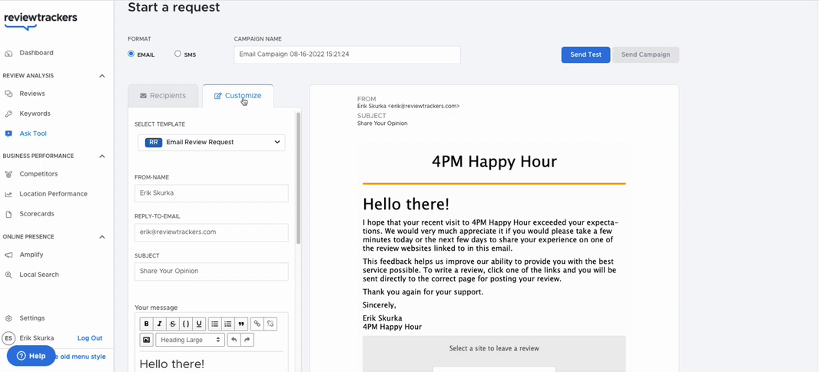Image resolution: width=819 pixels, height=372 pixels.
Task: Collapse the Review Analysis section
Action: [102, 76]
